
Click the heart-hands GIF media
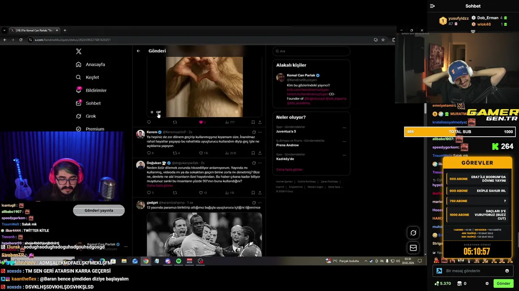coord(204,87)
